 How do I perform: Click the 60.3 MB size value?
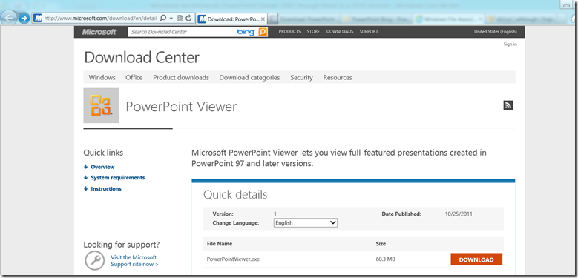pos(386,259)
